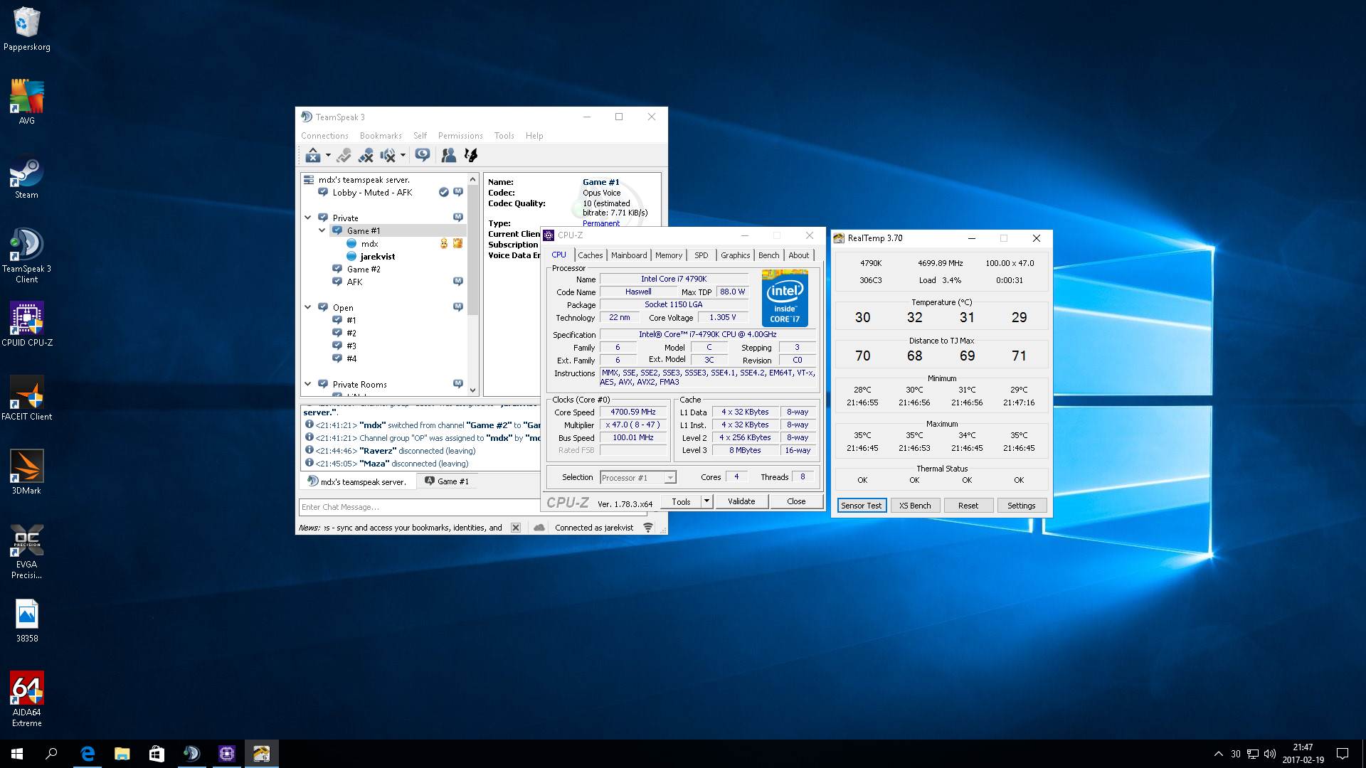
Task: Click the connection quality signal icon in TeamSpeak
Action: click(648, 528)
